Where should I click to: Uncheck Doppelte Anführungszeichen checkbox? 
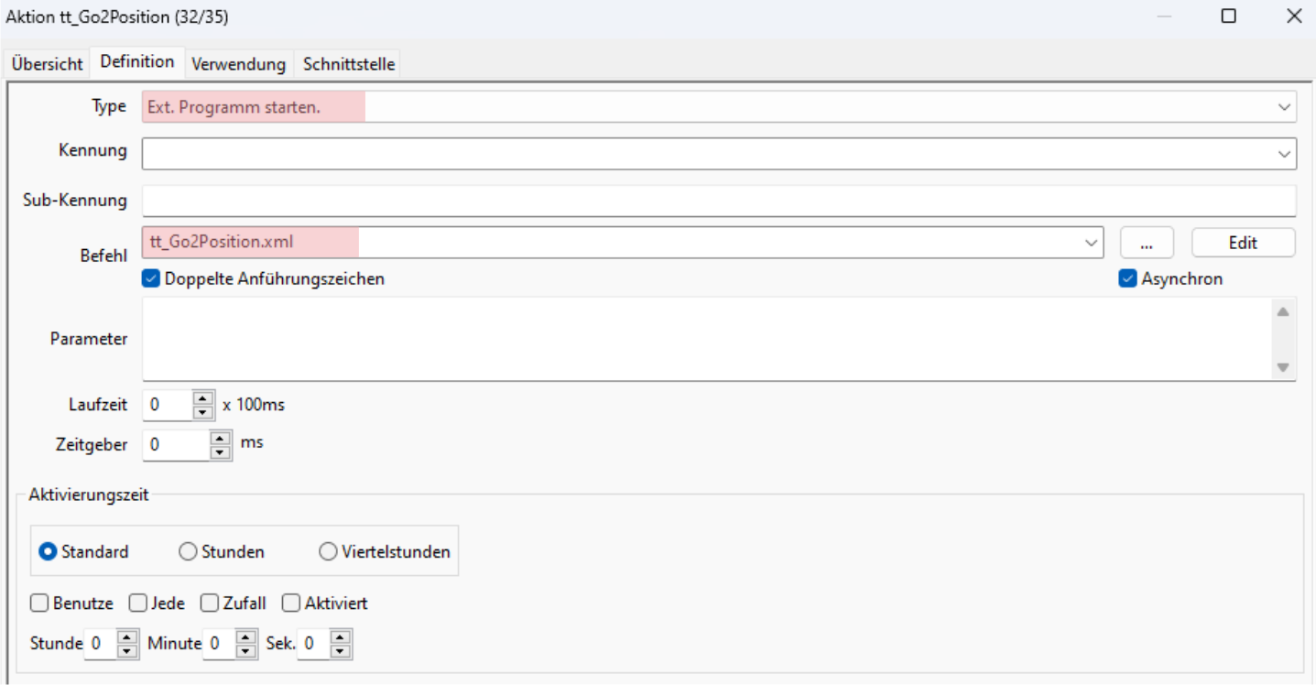click(x=152, y=278)
